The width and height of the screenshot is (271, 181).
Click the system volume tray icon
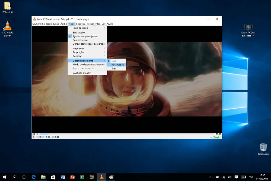[x=229, y=177]
